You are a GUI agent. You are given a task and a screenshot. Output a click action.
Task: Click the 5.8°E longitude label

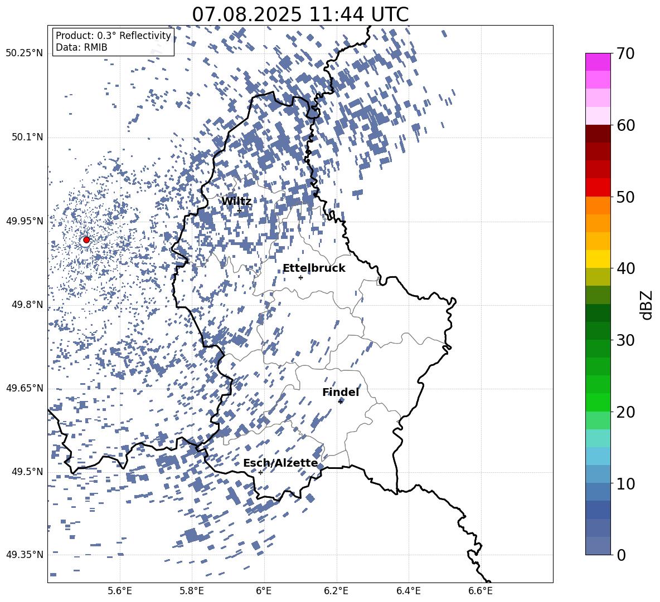tap(192, 591)
